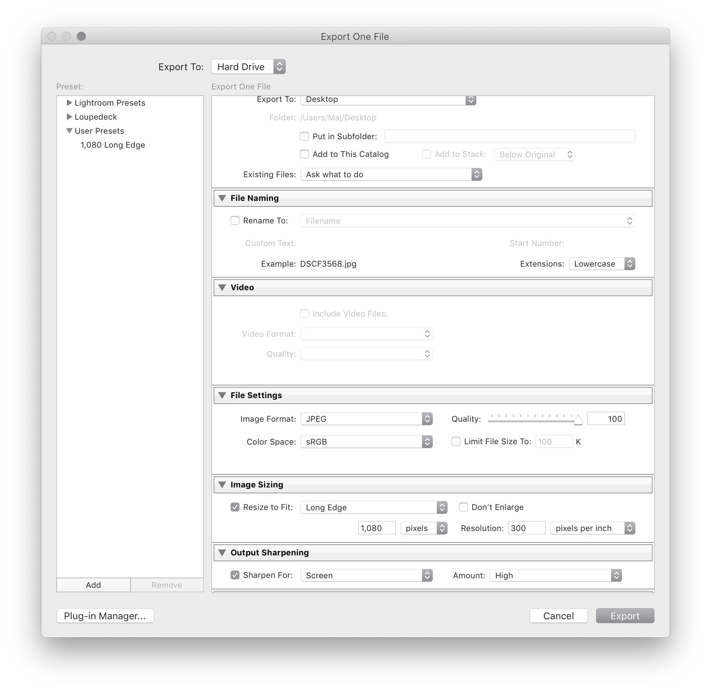Click the Resolution input field

coord(526,528)
